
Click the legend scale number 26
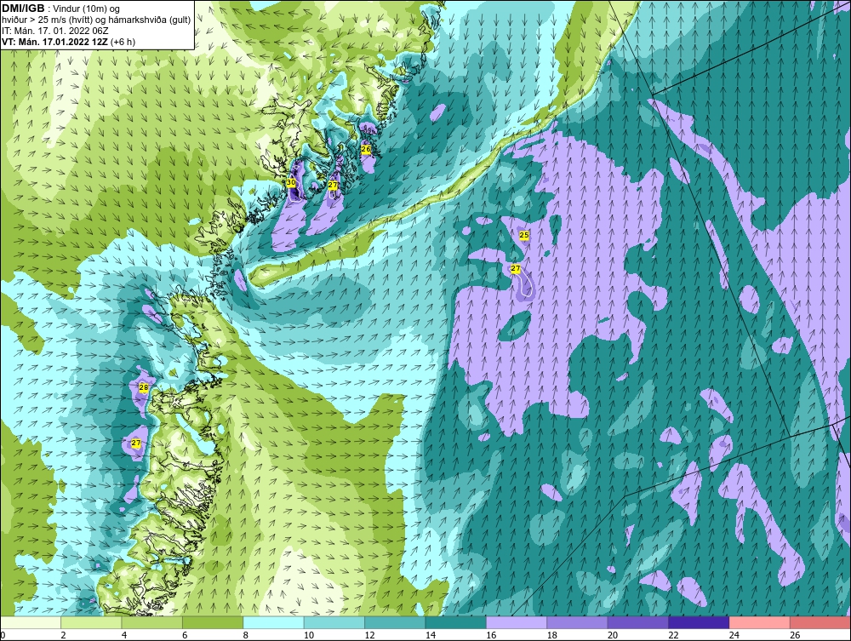(795, 636)
